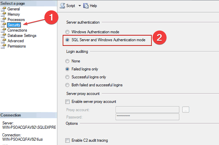Click the Processors page icon
219x145 pixels.
pyautogui.click(x=3, y=19)
